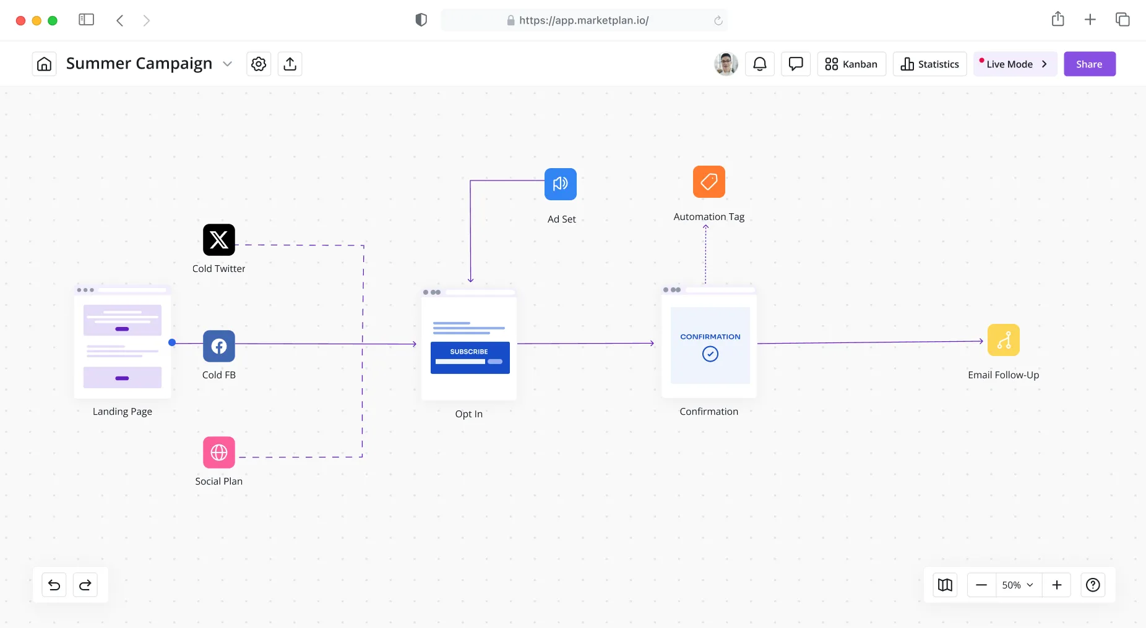Toggle Live Mode on
Viewport: 1146px width, 628px height.
point(1015,64)
